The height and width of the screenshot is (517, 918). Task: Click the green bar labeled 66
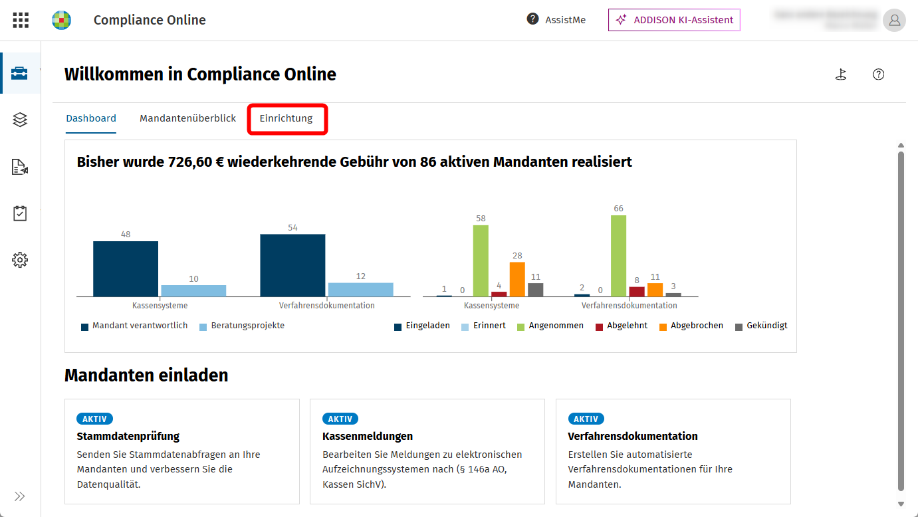618,256
